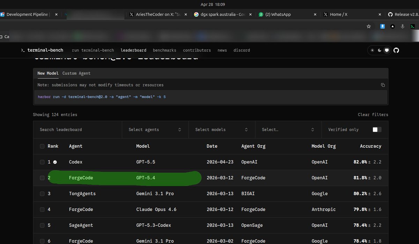
Task: Close the dgx spark australia tab
Action: click(x=251, y=15)
